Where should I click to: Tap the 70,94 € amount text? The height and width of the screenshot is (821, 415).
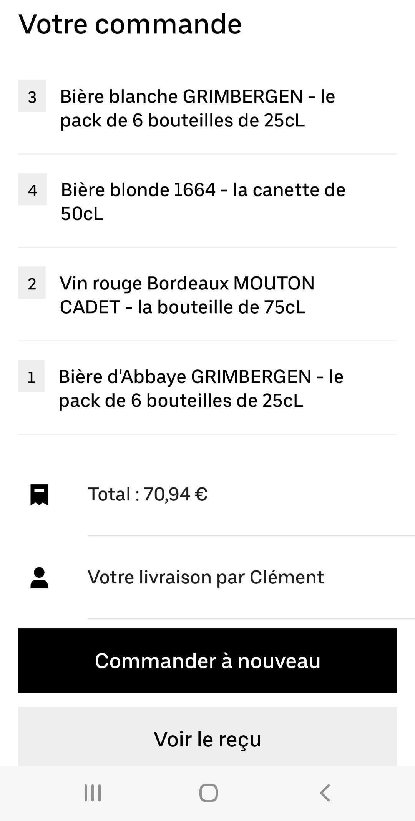pyautogui.click(x=176, y=494)
